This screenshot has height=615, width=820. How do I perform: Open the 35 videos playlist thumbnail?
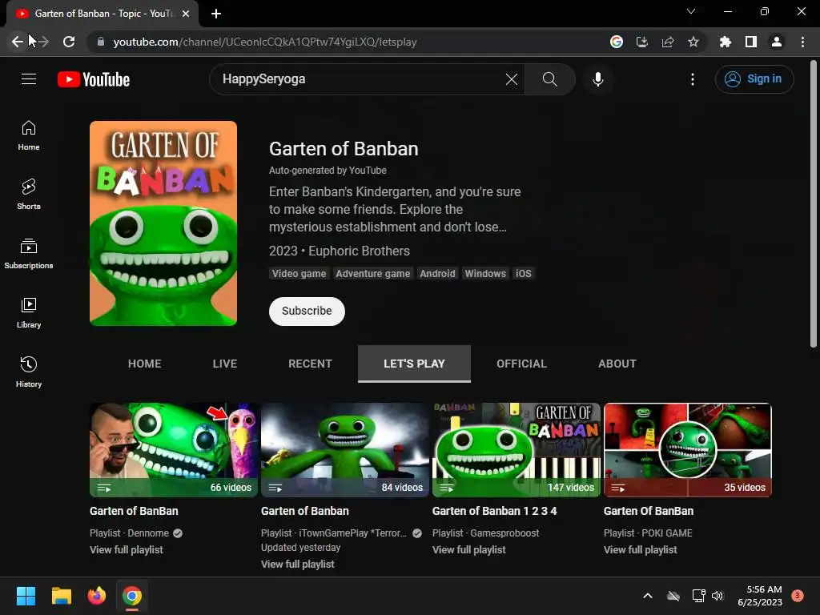688,450
